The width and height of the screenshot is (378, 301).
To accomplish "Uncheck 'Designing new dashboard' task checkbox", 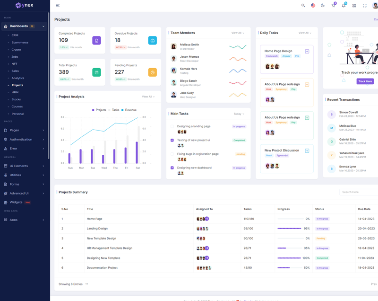I will [x=172, y=168].
